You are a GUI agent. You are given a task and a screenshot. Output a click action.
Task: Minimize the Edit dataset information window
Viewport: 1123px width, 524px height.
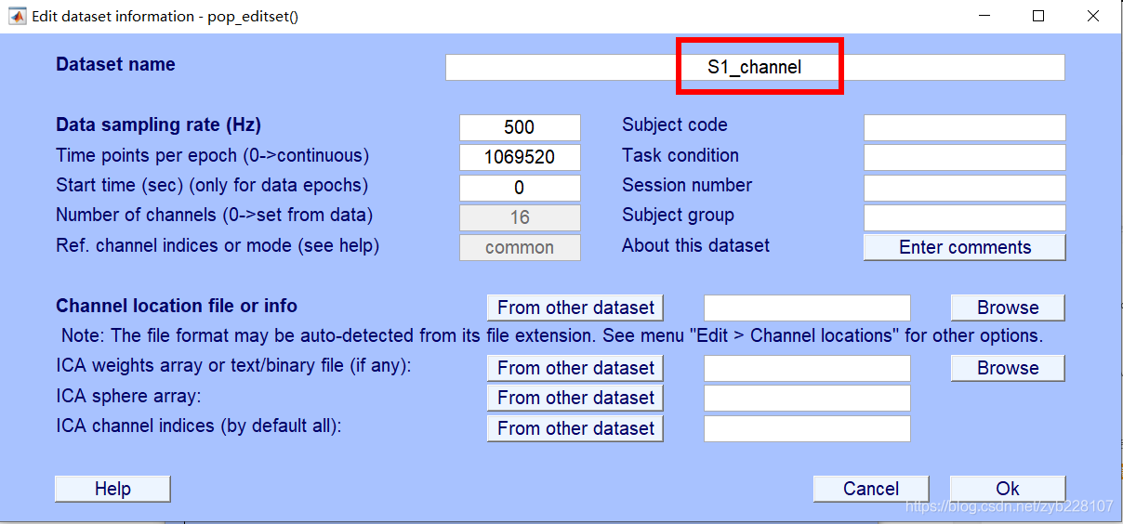pos(984,16)
